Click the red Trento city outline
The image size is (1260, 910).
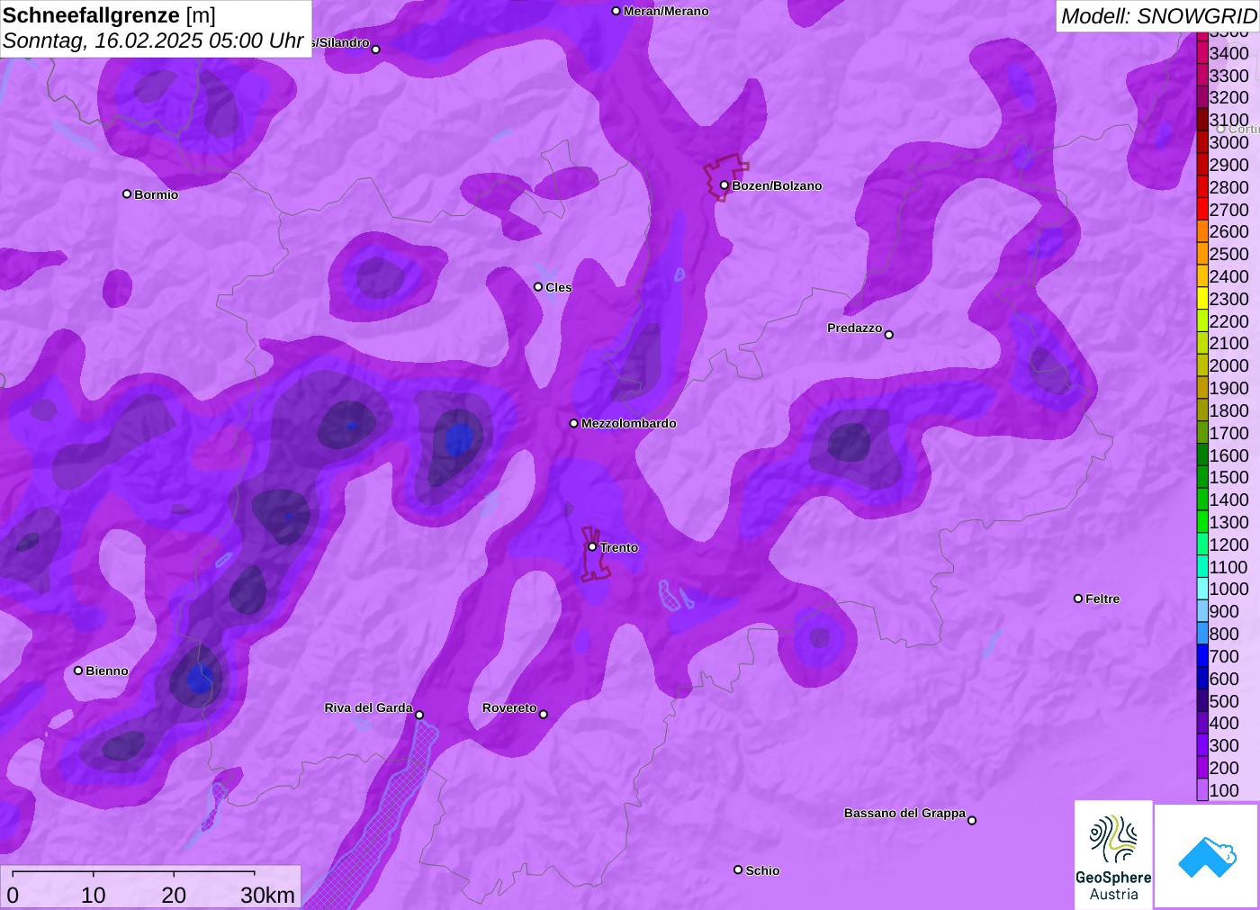594,554
